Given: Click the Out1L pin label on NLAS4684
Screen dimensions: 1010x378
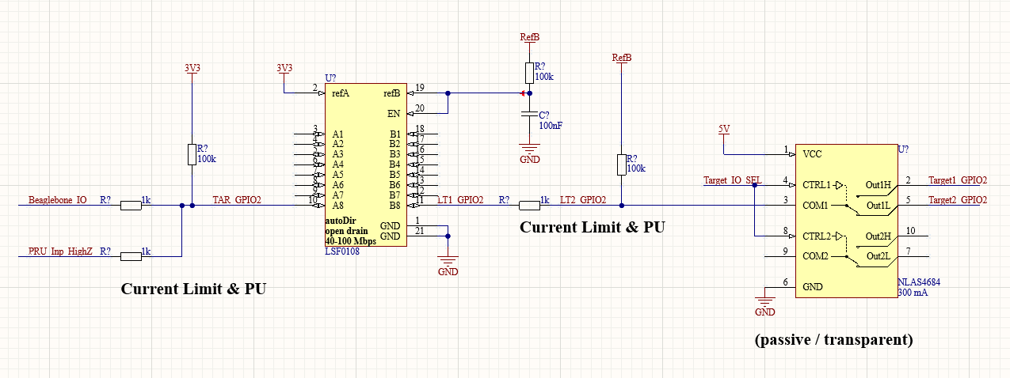Looking at the screenshot, I should pos(879,206).
